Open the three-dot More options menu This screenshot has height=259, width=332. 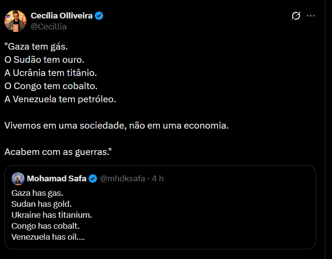click(311, 16)
